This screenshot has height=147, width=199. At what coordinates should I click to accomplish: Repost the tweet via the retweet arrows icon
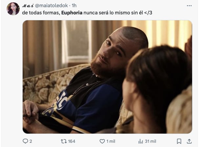coord(64,141)
